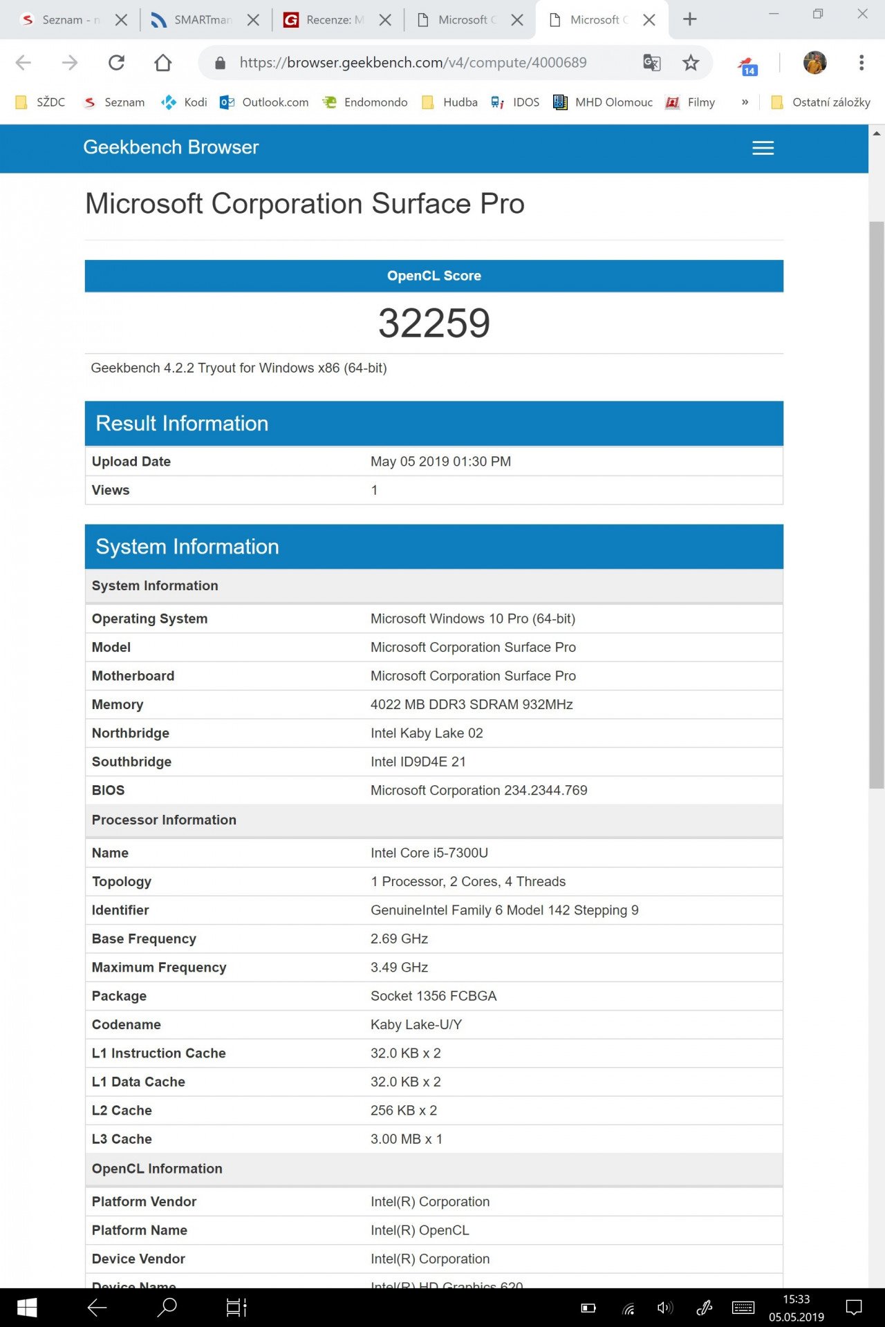
Task: Open the IDOS bookmark
Action: point(515,102)
